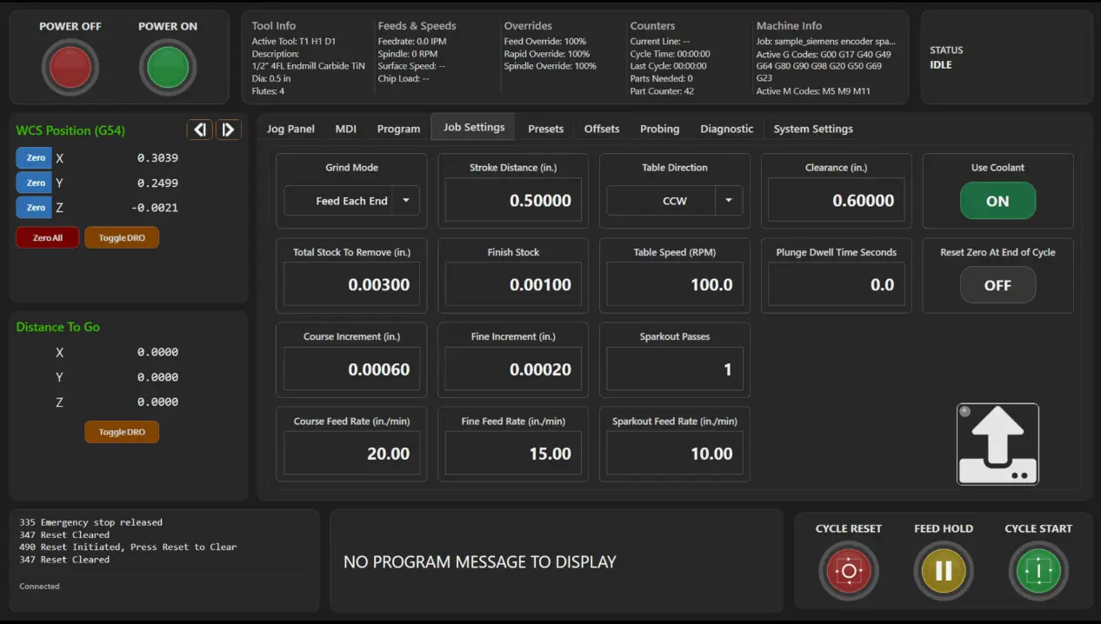This screenshot has height=624, width=1101.
Task: Click the IDLE status text
Action: coord(941,65)
